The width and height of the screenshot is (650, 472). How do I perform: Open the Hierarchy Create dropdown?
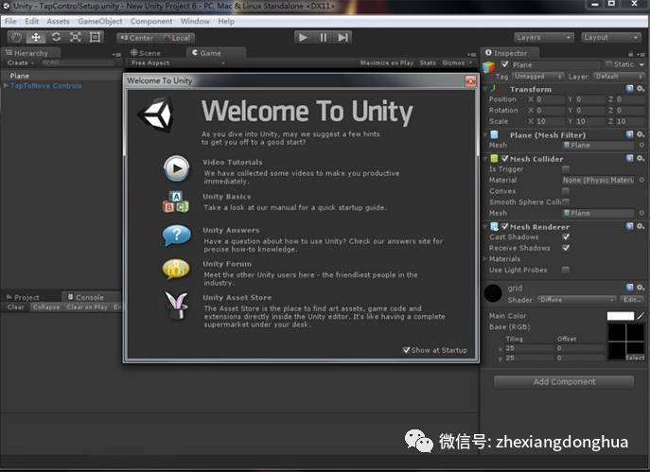click(20, 63)
